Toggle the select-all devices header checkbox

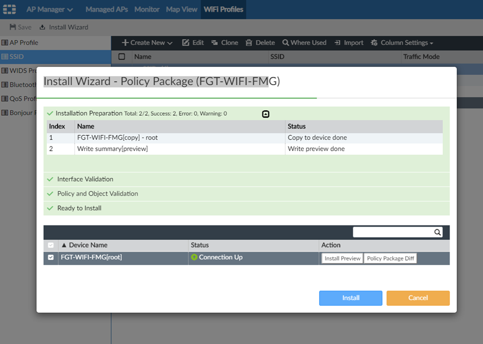(x=51, y=245)
